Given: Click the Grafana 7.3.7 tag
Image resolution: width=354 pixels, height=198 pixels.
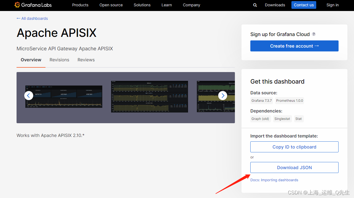Looking at the screenshot, I should pos(262,101).
